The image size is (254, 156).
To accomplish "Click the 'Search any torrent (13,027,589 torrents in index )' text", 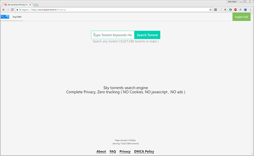I will coord(126,41).
